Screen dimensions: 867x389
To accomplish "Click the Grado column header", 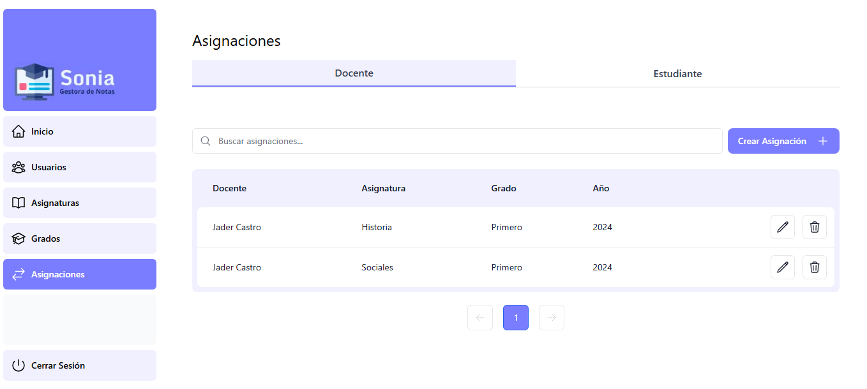I will [504, 188].
